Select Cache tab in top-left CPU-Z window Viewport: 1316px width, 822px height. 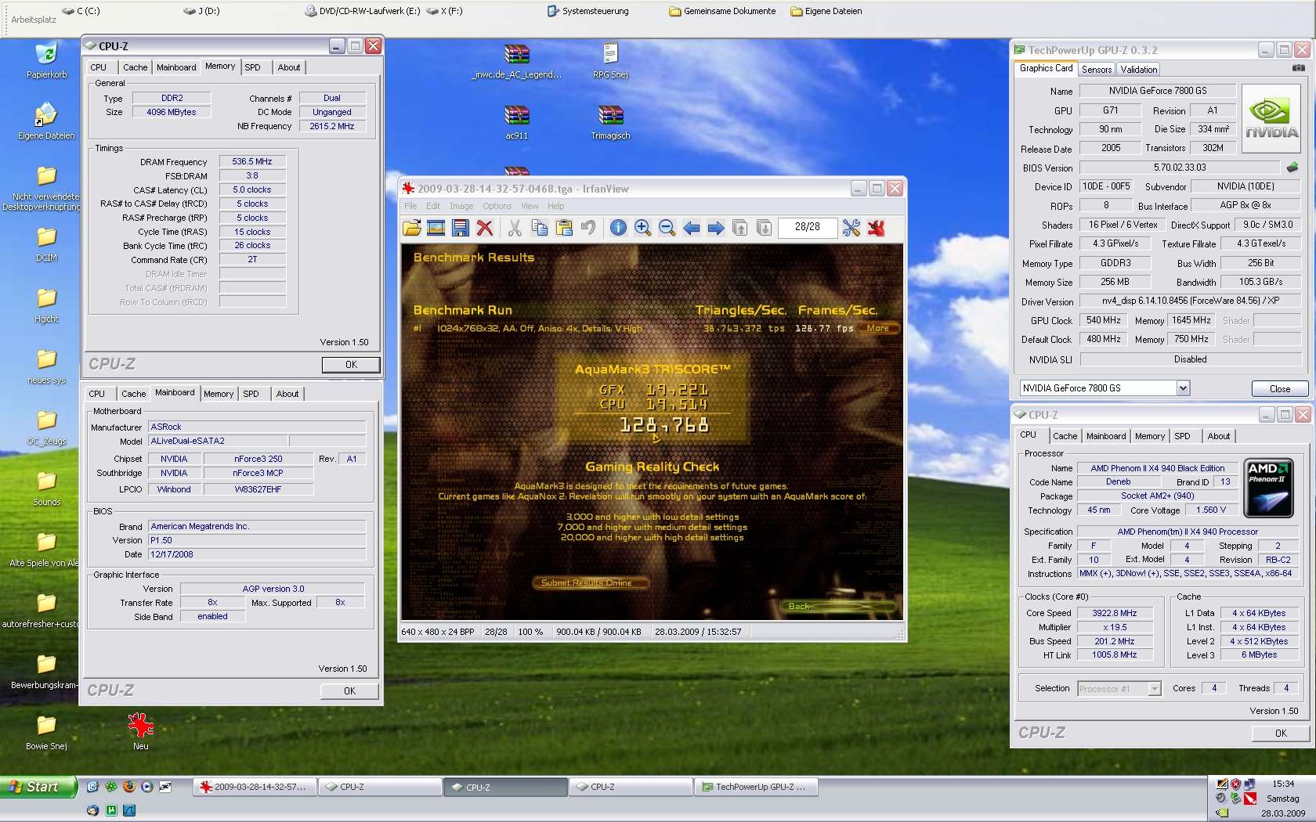(x=135, y=67)
